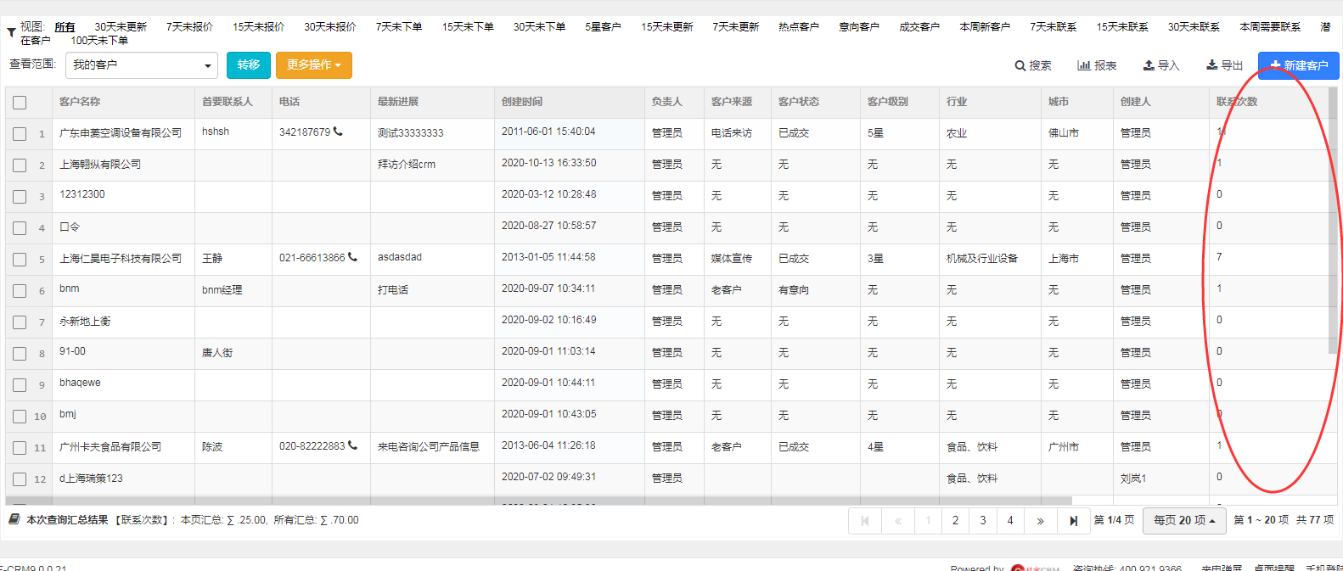The image size is (1343, 571).
Task: Select the 30天未更新 view filter
Action: click(121, 27)
